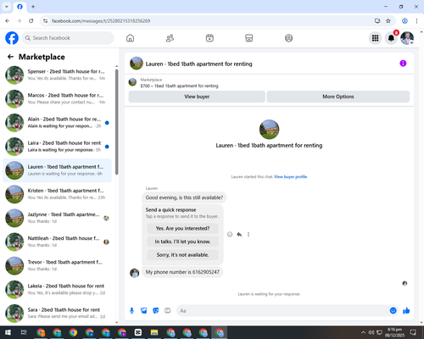The width and height of the screenshot is (424, 339).
Task: Open the Friends icon in top navigation
Action: pyautogui.click(x=170, y=38)
